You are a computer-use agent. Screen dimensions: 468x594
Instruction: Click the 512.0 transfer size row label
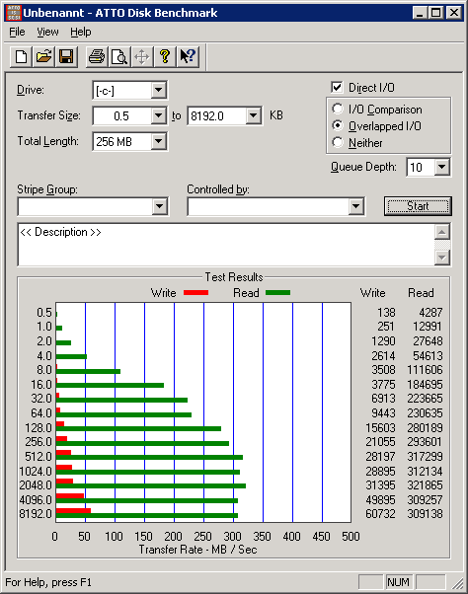pos(39,457)
